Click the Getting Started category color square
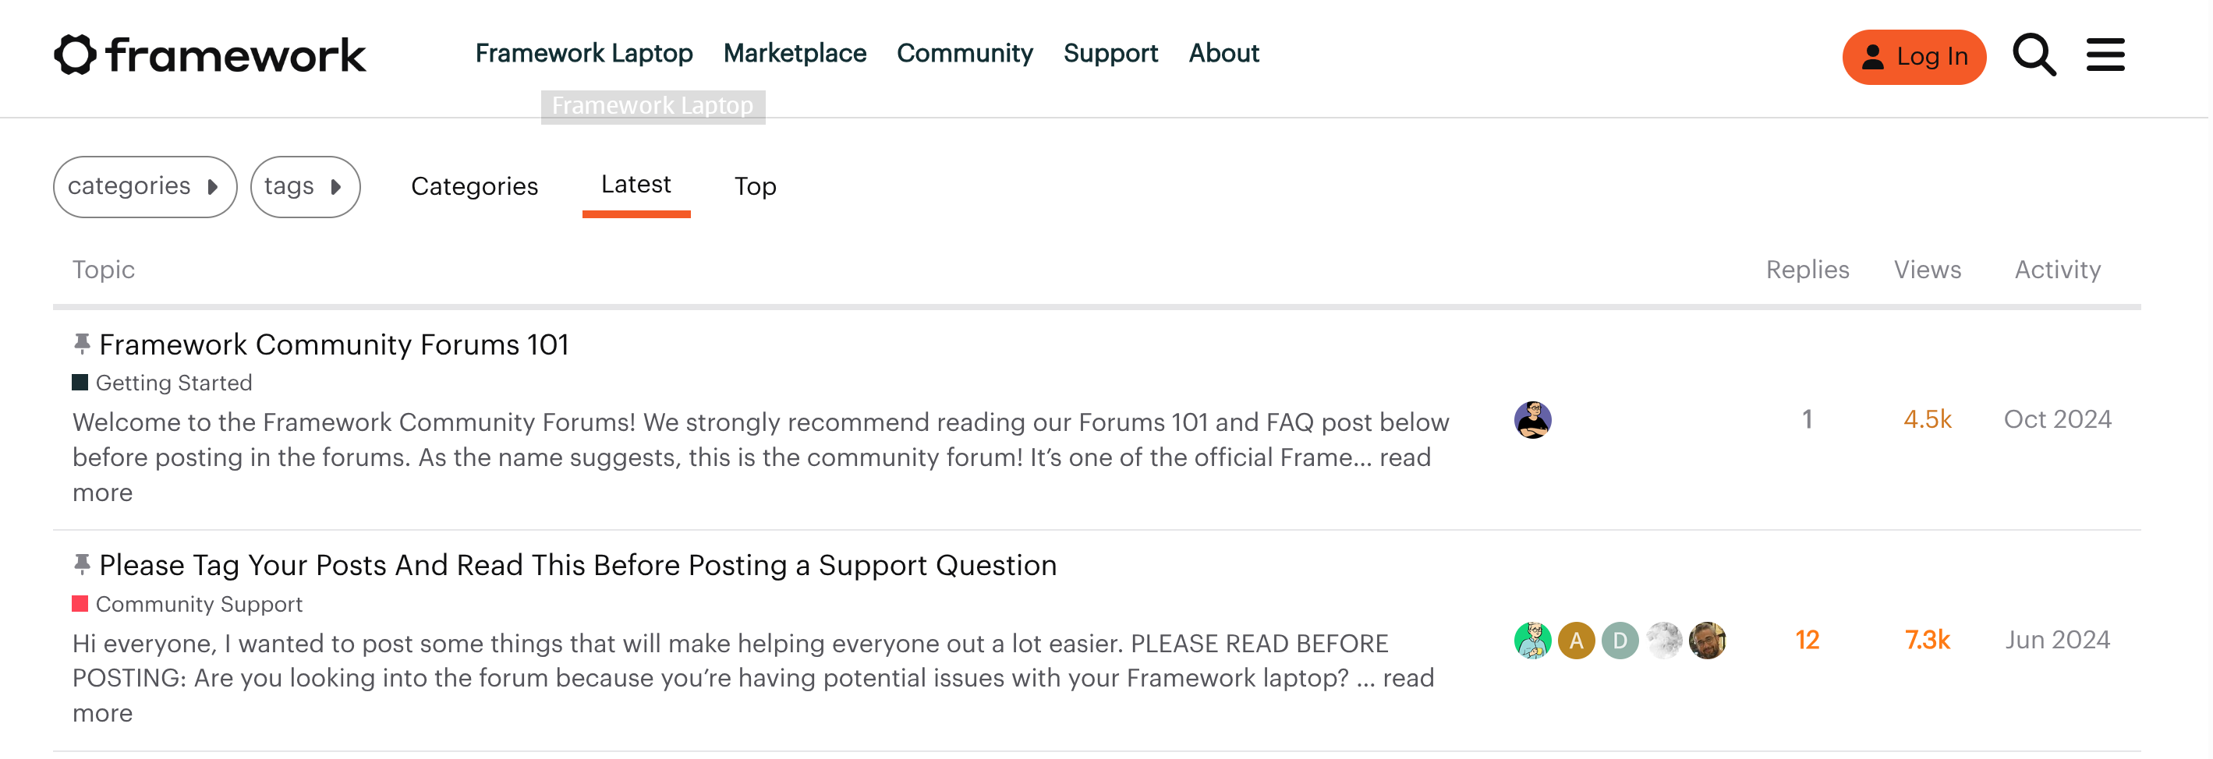This screenshot has width=2213, height=759. coord(81,381)
